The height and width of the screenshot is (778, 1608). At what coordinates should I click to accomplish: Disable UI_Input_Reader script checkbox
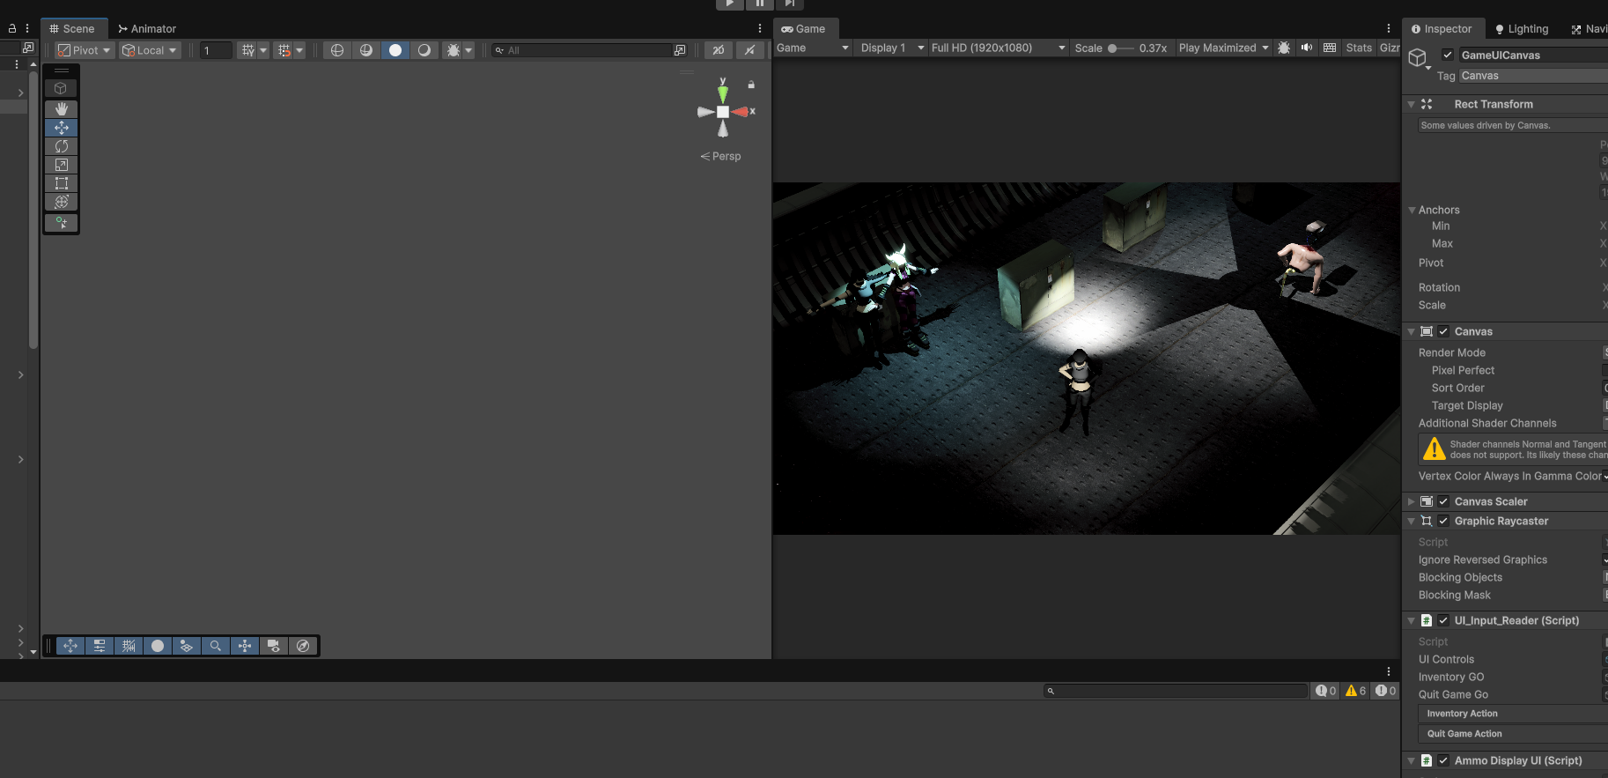(x=1443, y=620)
